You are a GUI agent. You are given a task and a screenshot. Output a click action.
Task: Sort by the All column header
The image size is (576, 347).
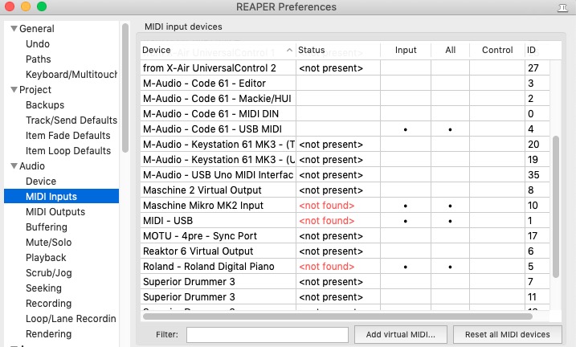click(x=451, y=51)
